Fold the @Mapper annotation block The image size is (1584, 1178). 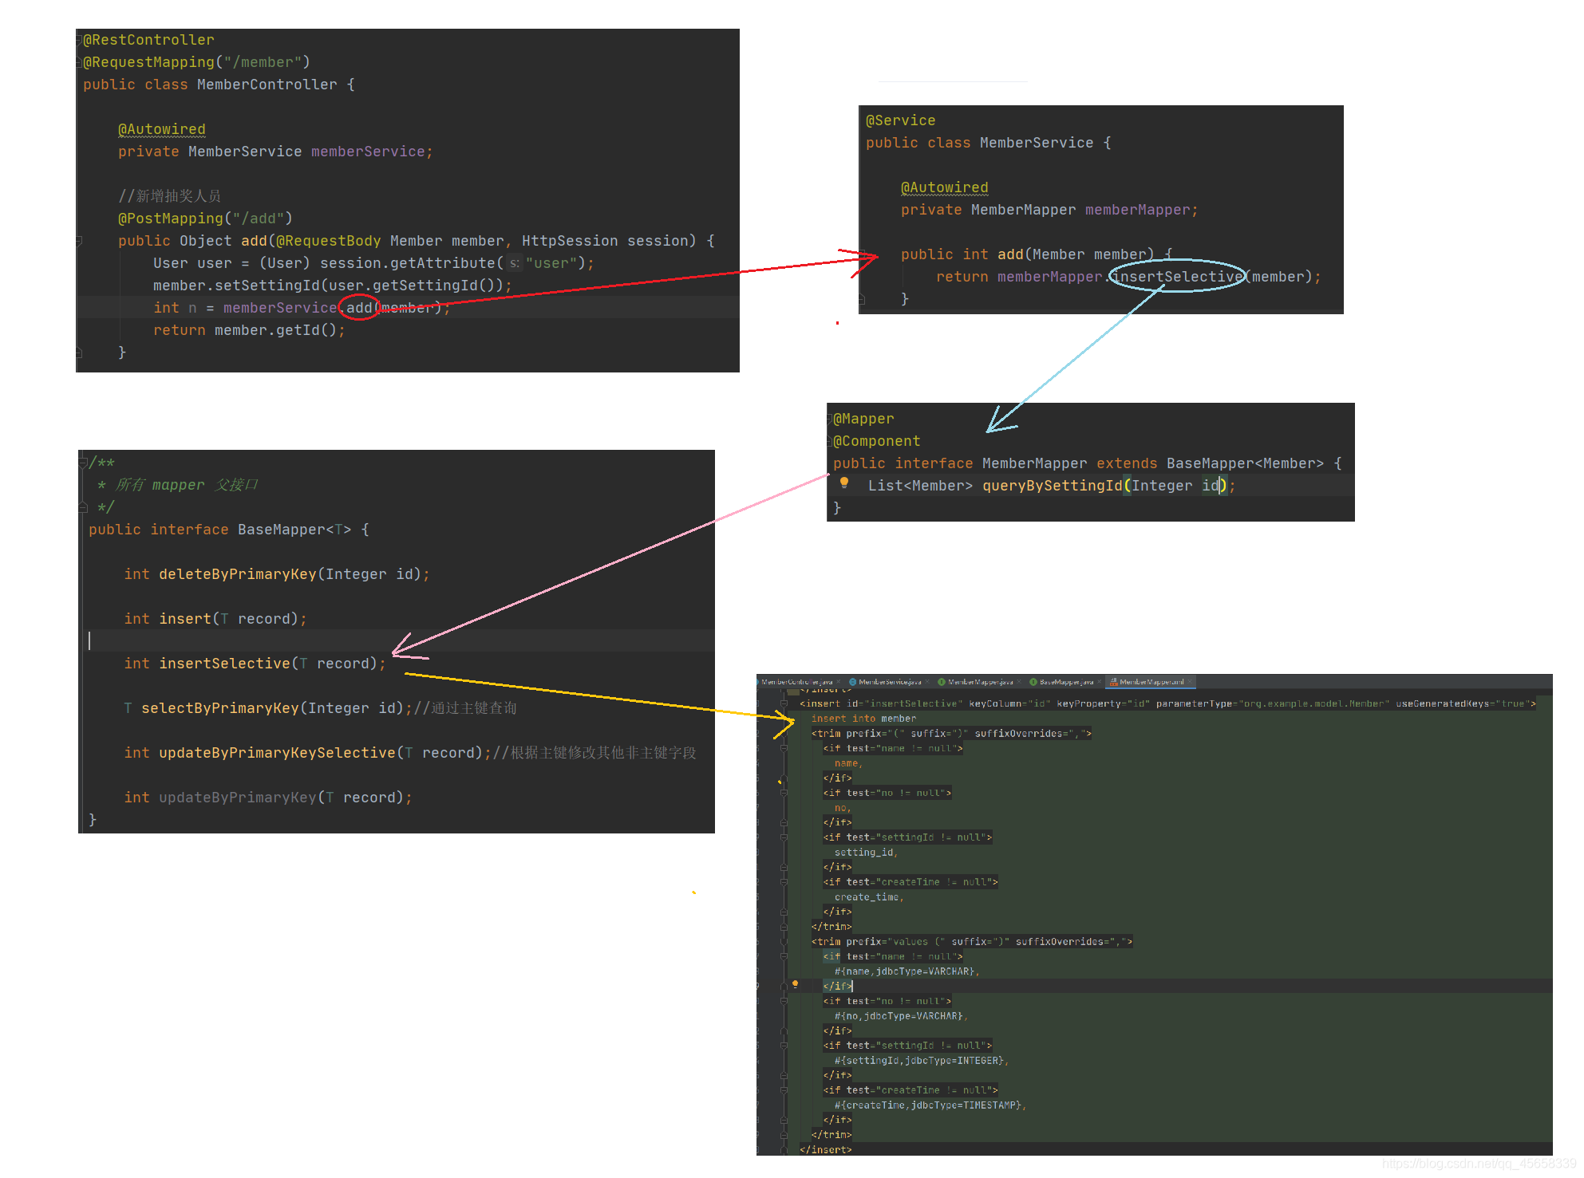(x=830, y=419)
